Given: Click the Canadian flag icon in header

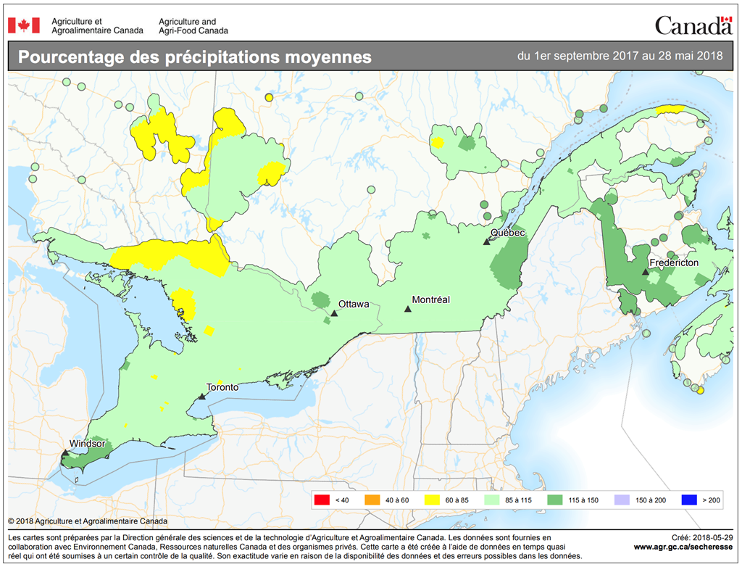Looking at the screenshot, I should pos(23,25).
